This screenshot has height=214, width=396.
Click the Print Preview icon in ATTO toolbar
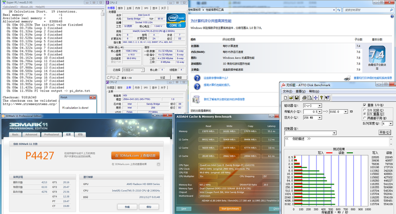(x=310, y=98)
